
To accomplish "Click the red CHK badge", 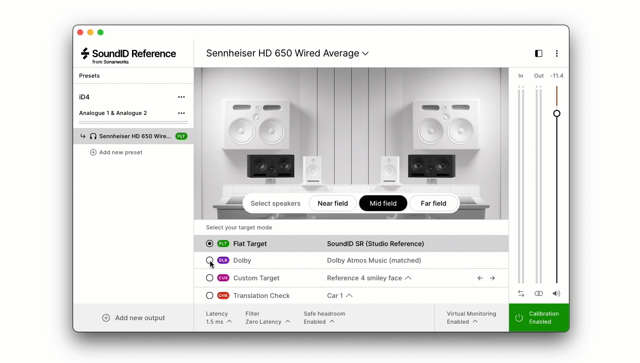I will click(x=223, y=295).
